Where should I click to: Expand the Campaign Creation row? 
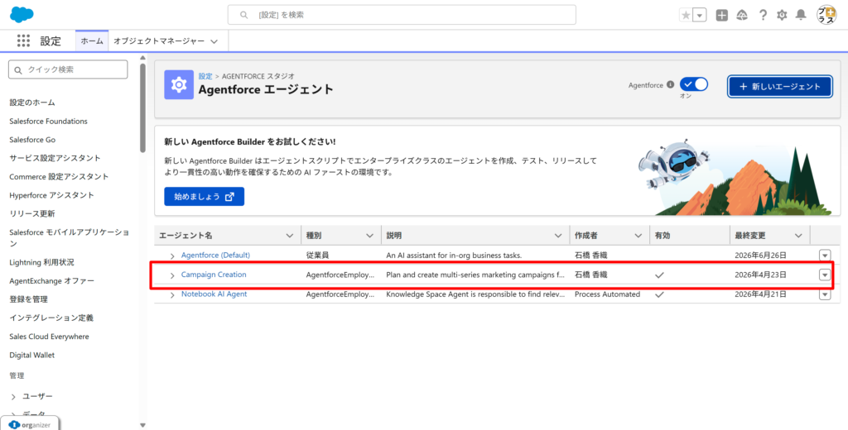coord(172,275)
